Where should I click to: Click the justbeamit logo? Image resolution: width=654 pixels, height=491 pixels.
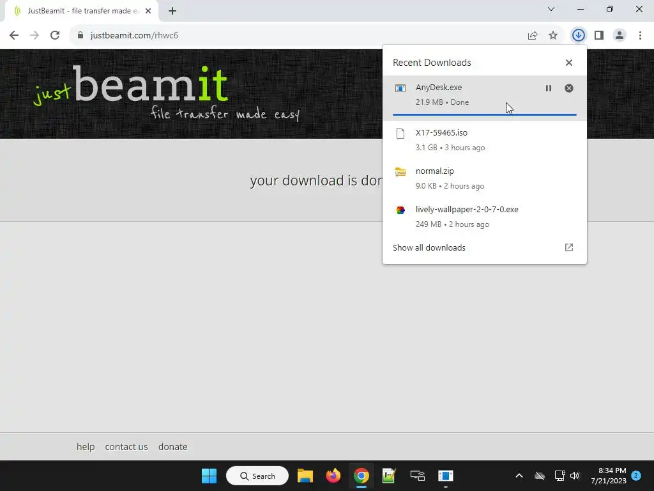tap(167, 93)
